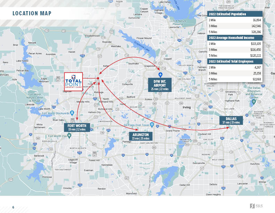Click the Fort Worth Stockyards map pin
Image resolution: width=275 pixels, height=213 pixels.
click(72, 113)
